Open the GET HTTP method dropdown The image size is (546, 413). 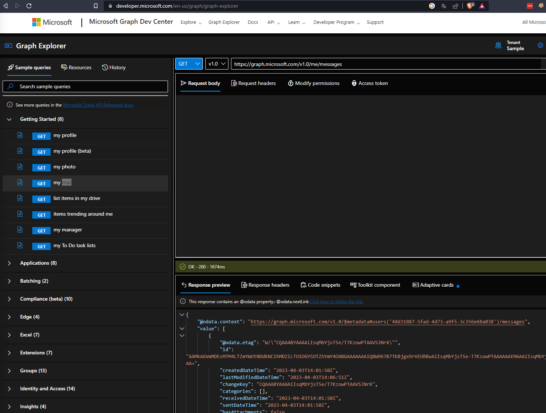[189, 64]
